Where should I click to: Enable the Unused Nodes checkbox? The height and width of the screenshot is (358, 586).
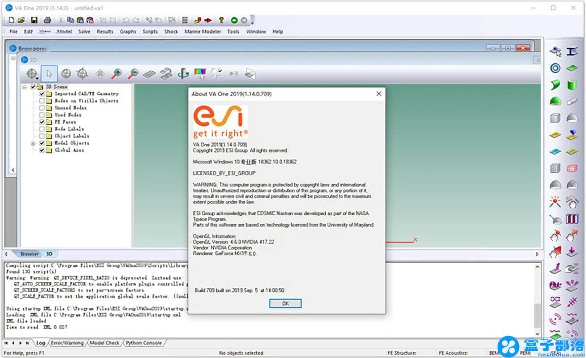pyautogui.click(x=42, y=108)
